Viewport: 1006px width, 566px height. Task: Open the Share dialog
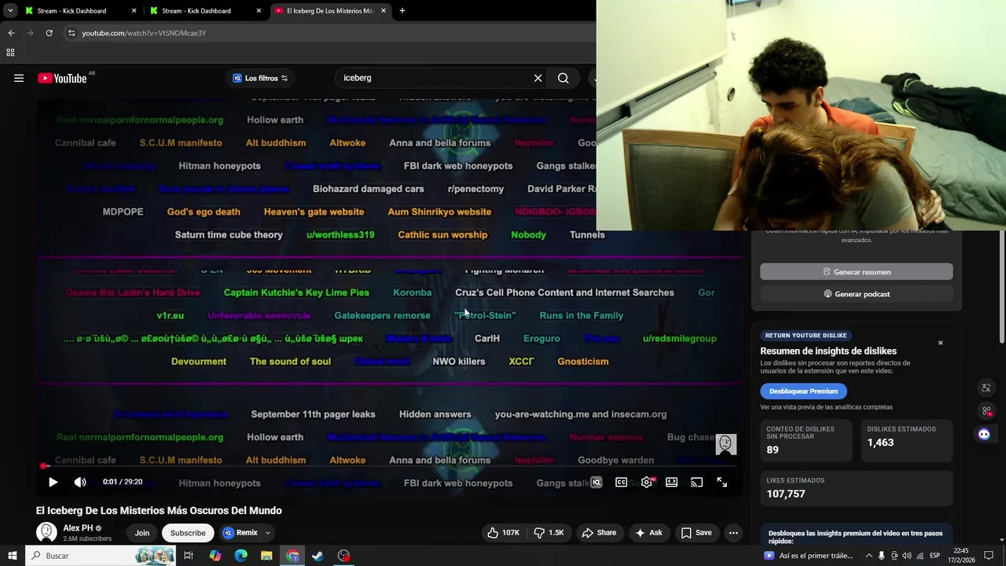(x=599, y=532)
